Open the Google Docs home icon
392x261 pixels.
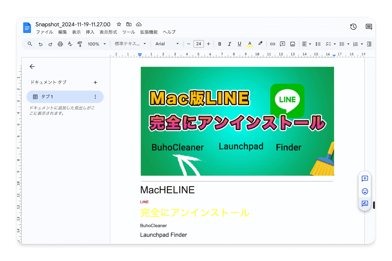coord(27,28)
